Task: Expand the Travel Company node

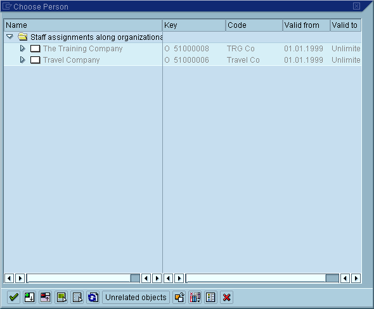Action: tap(22, 60)
